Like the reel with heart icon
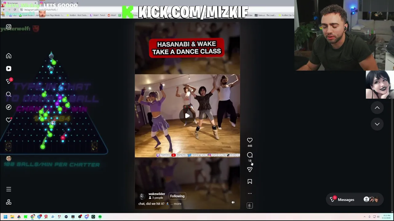This screenshot has height=221, width=394. 250,140
